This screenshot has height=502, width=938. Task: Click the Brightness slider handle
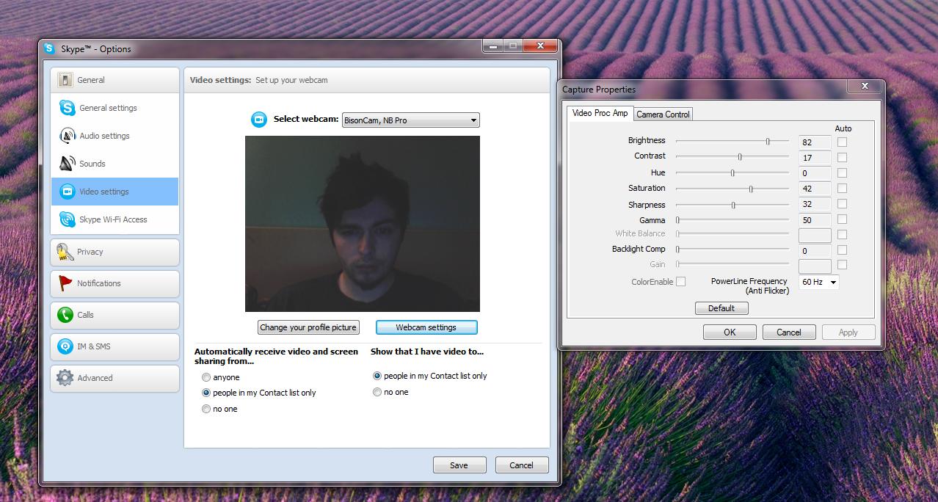tap(768, 141)
